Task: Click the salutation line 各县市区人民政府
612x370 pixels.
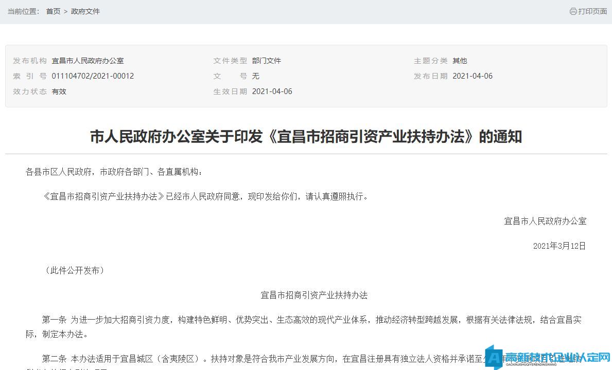Action: pos(114,172)
